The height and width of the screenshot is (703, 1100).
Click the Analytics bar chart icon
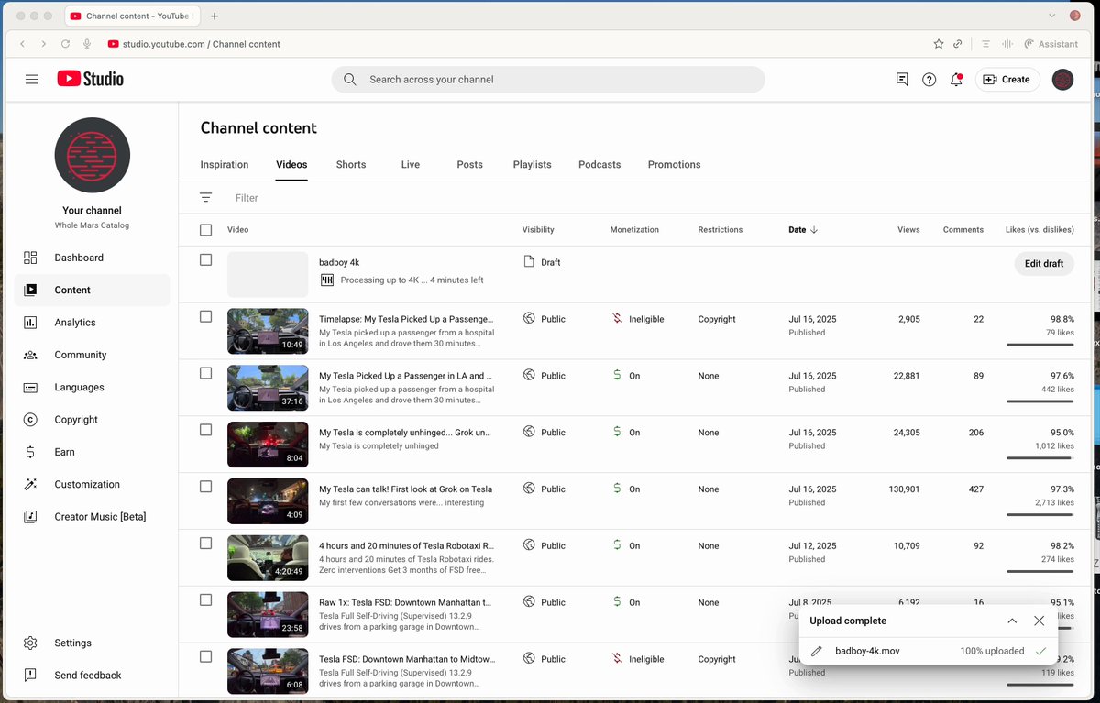coord(30,323)
